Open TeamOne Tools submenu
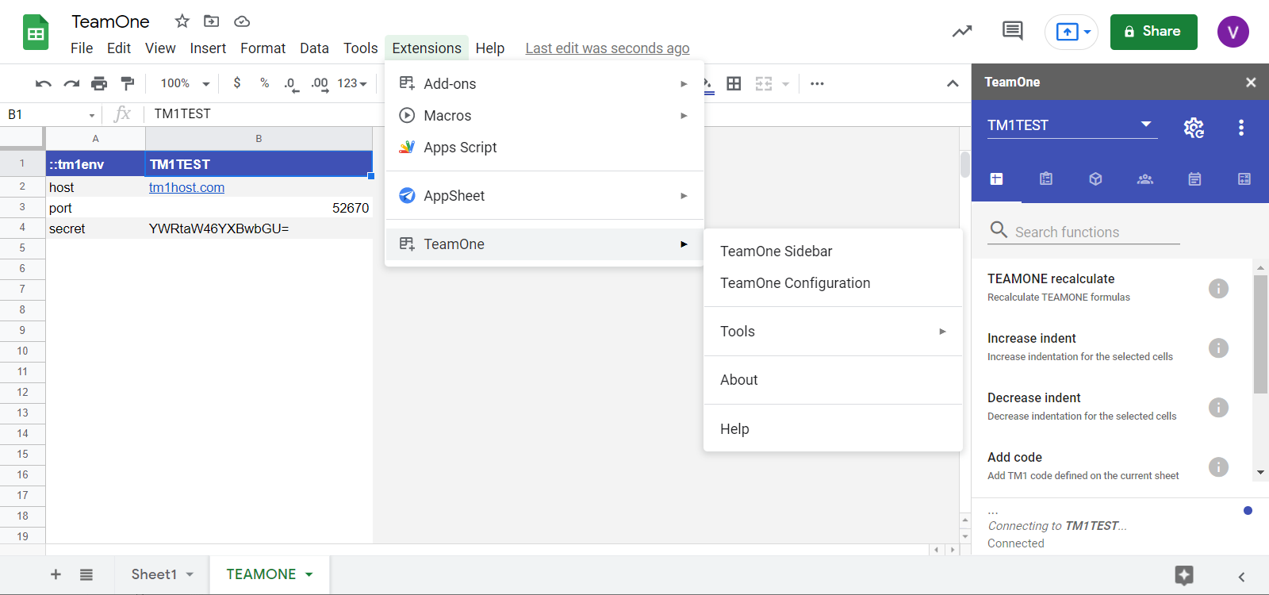 pyautogui.click(x=833, y=332)
